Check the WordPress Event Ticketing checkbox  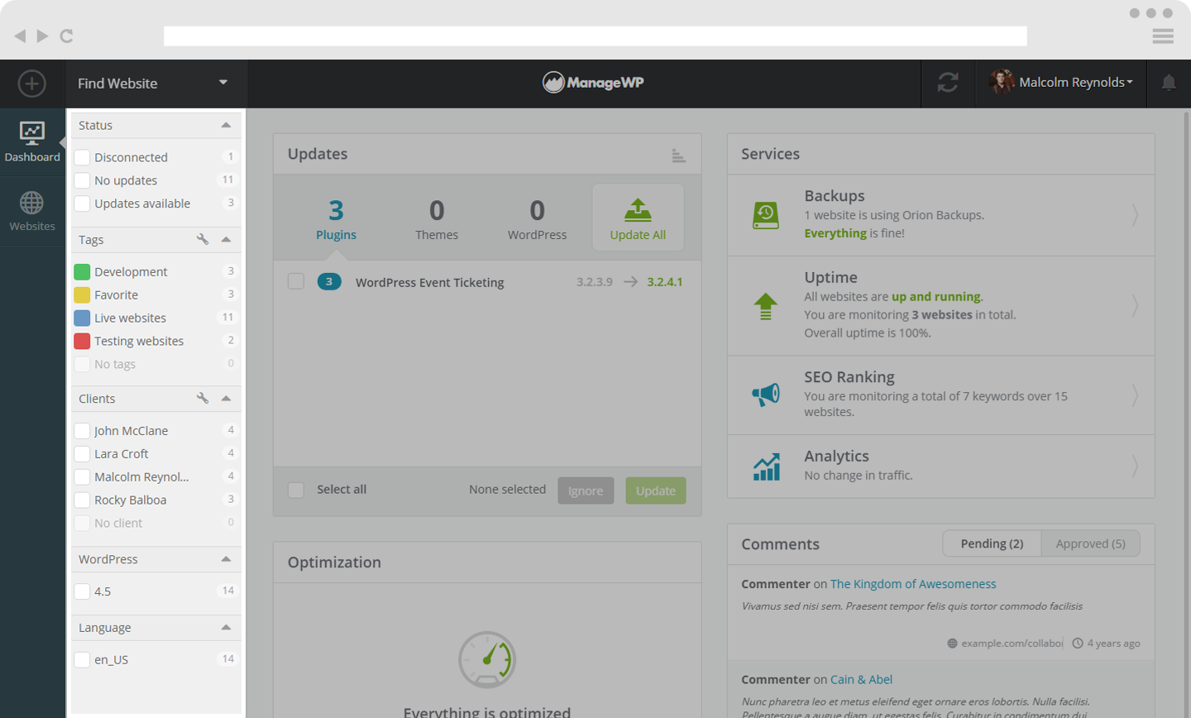click(x=295, y=281)
